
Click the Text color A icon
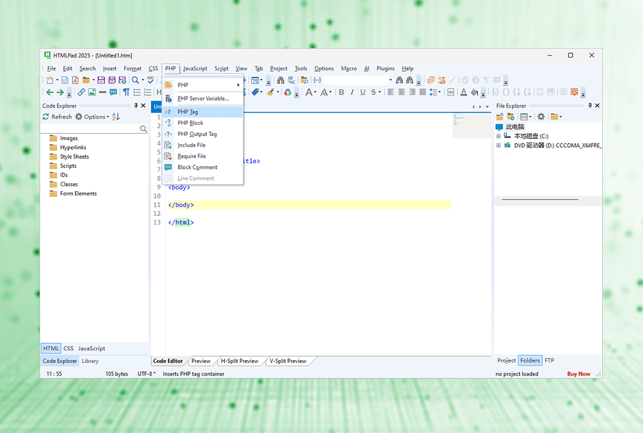click(x=463, y=92)
